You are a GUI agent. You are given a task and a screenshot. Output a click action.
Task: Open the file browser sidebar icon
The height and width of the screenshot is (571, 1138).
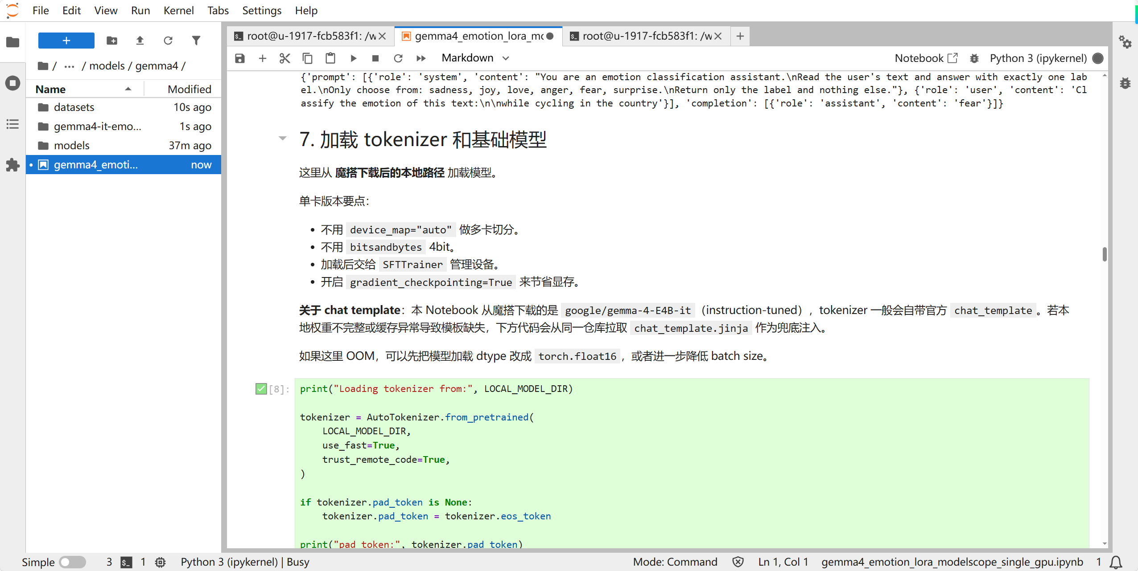click(12, 42)
